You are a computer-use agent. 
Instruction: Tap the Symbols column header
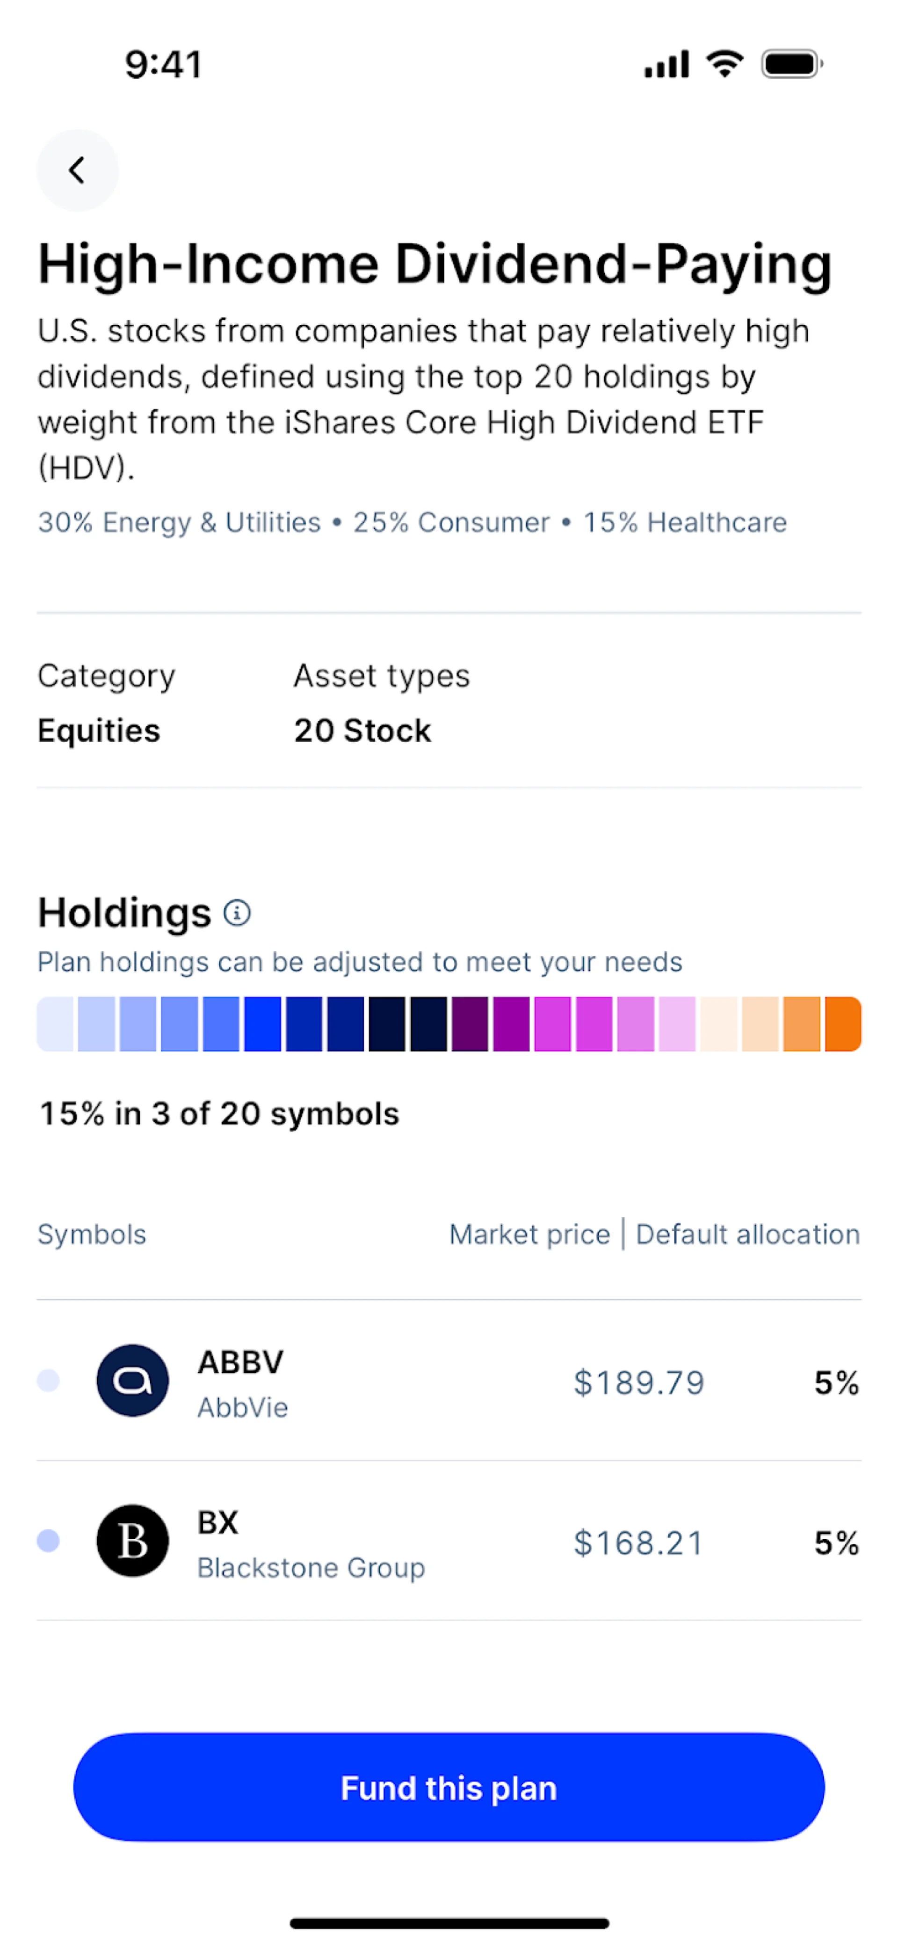coord(92,1235)
